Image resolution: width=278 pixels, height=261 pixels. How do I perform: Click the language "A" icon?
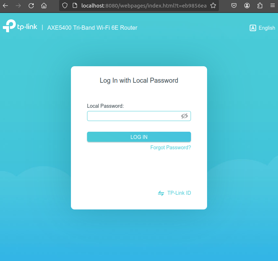pyautogui.click(x=253, y=28)
